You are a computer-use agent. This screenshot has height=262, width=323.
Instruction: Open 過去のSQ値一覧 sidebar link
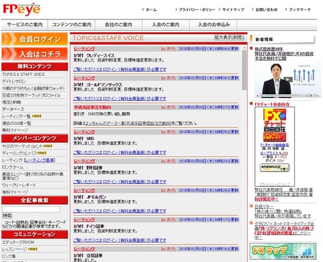pos(17,123)
